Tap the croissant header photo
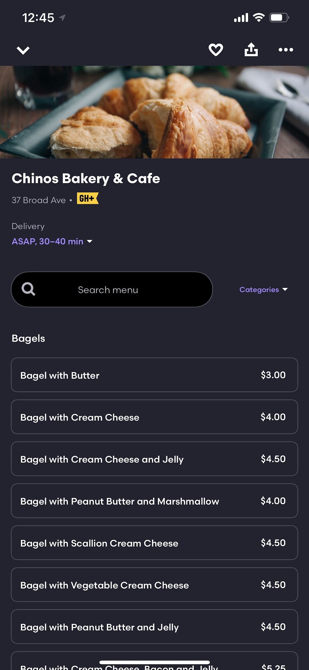Screen dimensions: 309x670 154,112
